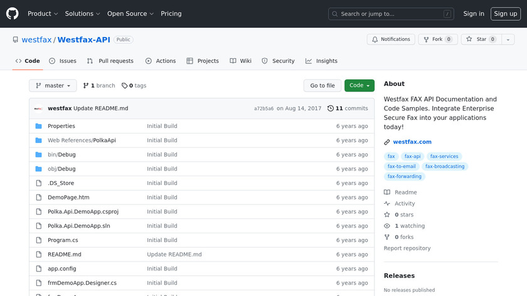Switch to the Insights tab
The height and width of the screenshot is (296, 527).
click(321, 61)
